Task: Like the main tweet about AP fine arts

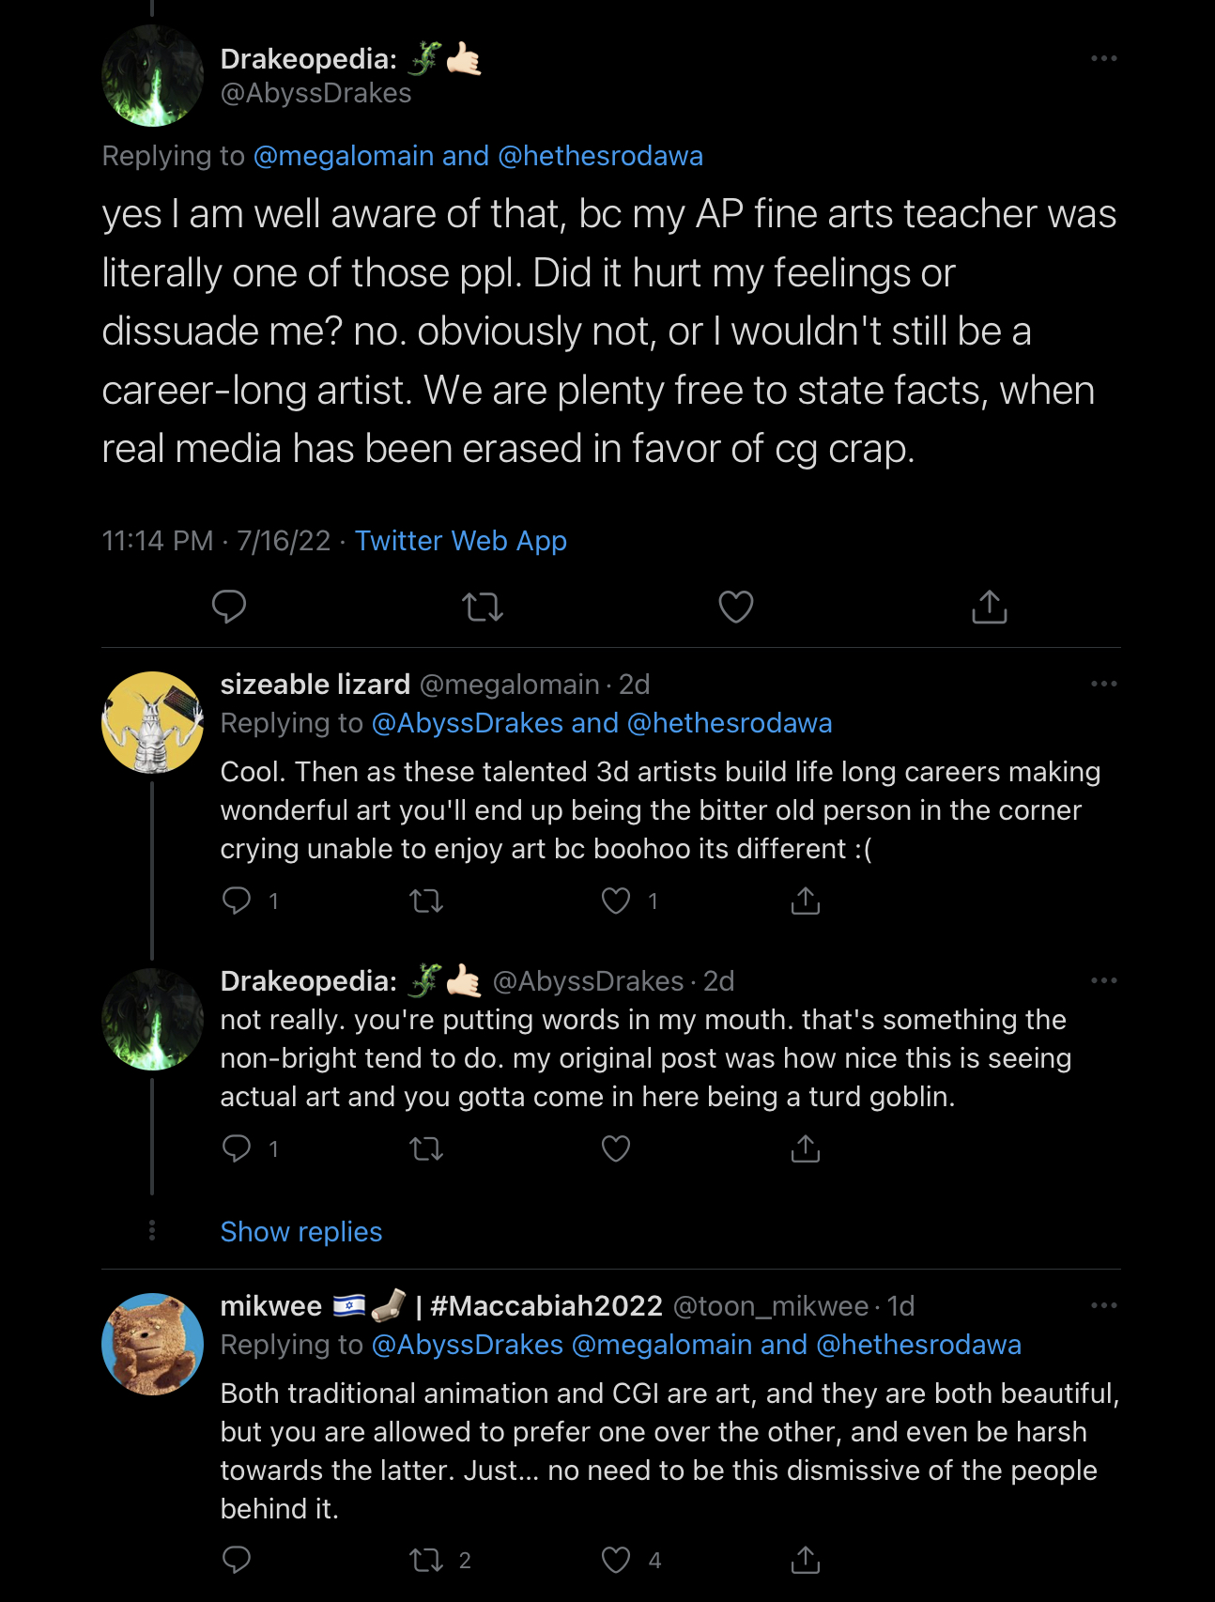Action: tap(736, 607)
